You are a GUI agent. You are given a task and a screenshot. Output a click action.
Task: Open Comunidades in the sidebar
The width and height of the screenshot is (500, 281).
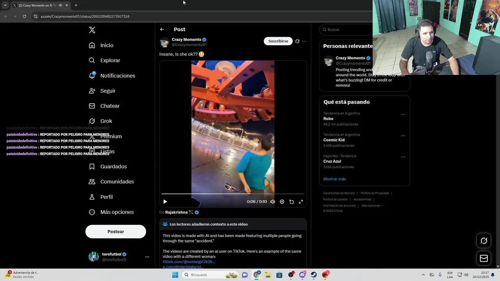pyautogui.click(x=111, y=181)
